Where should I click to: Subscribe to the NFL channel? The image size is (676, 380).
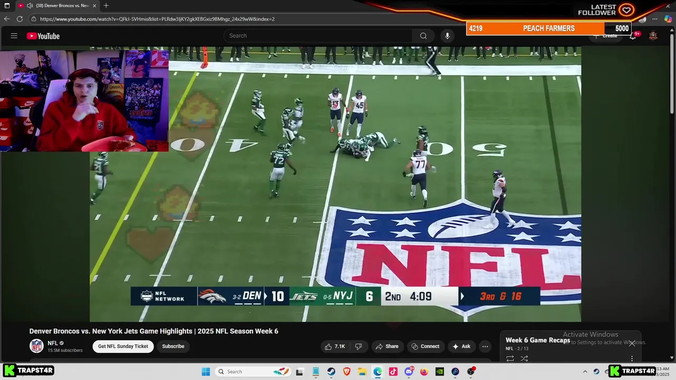pyautogui.click(x=173, y=346)
